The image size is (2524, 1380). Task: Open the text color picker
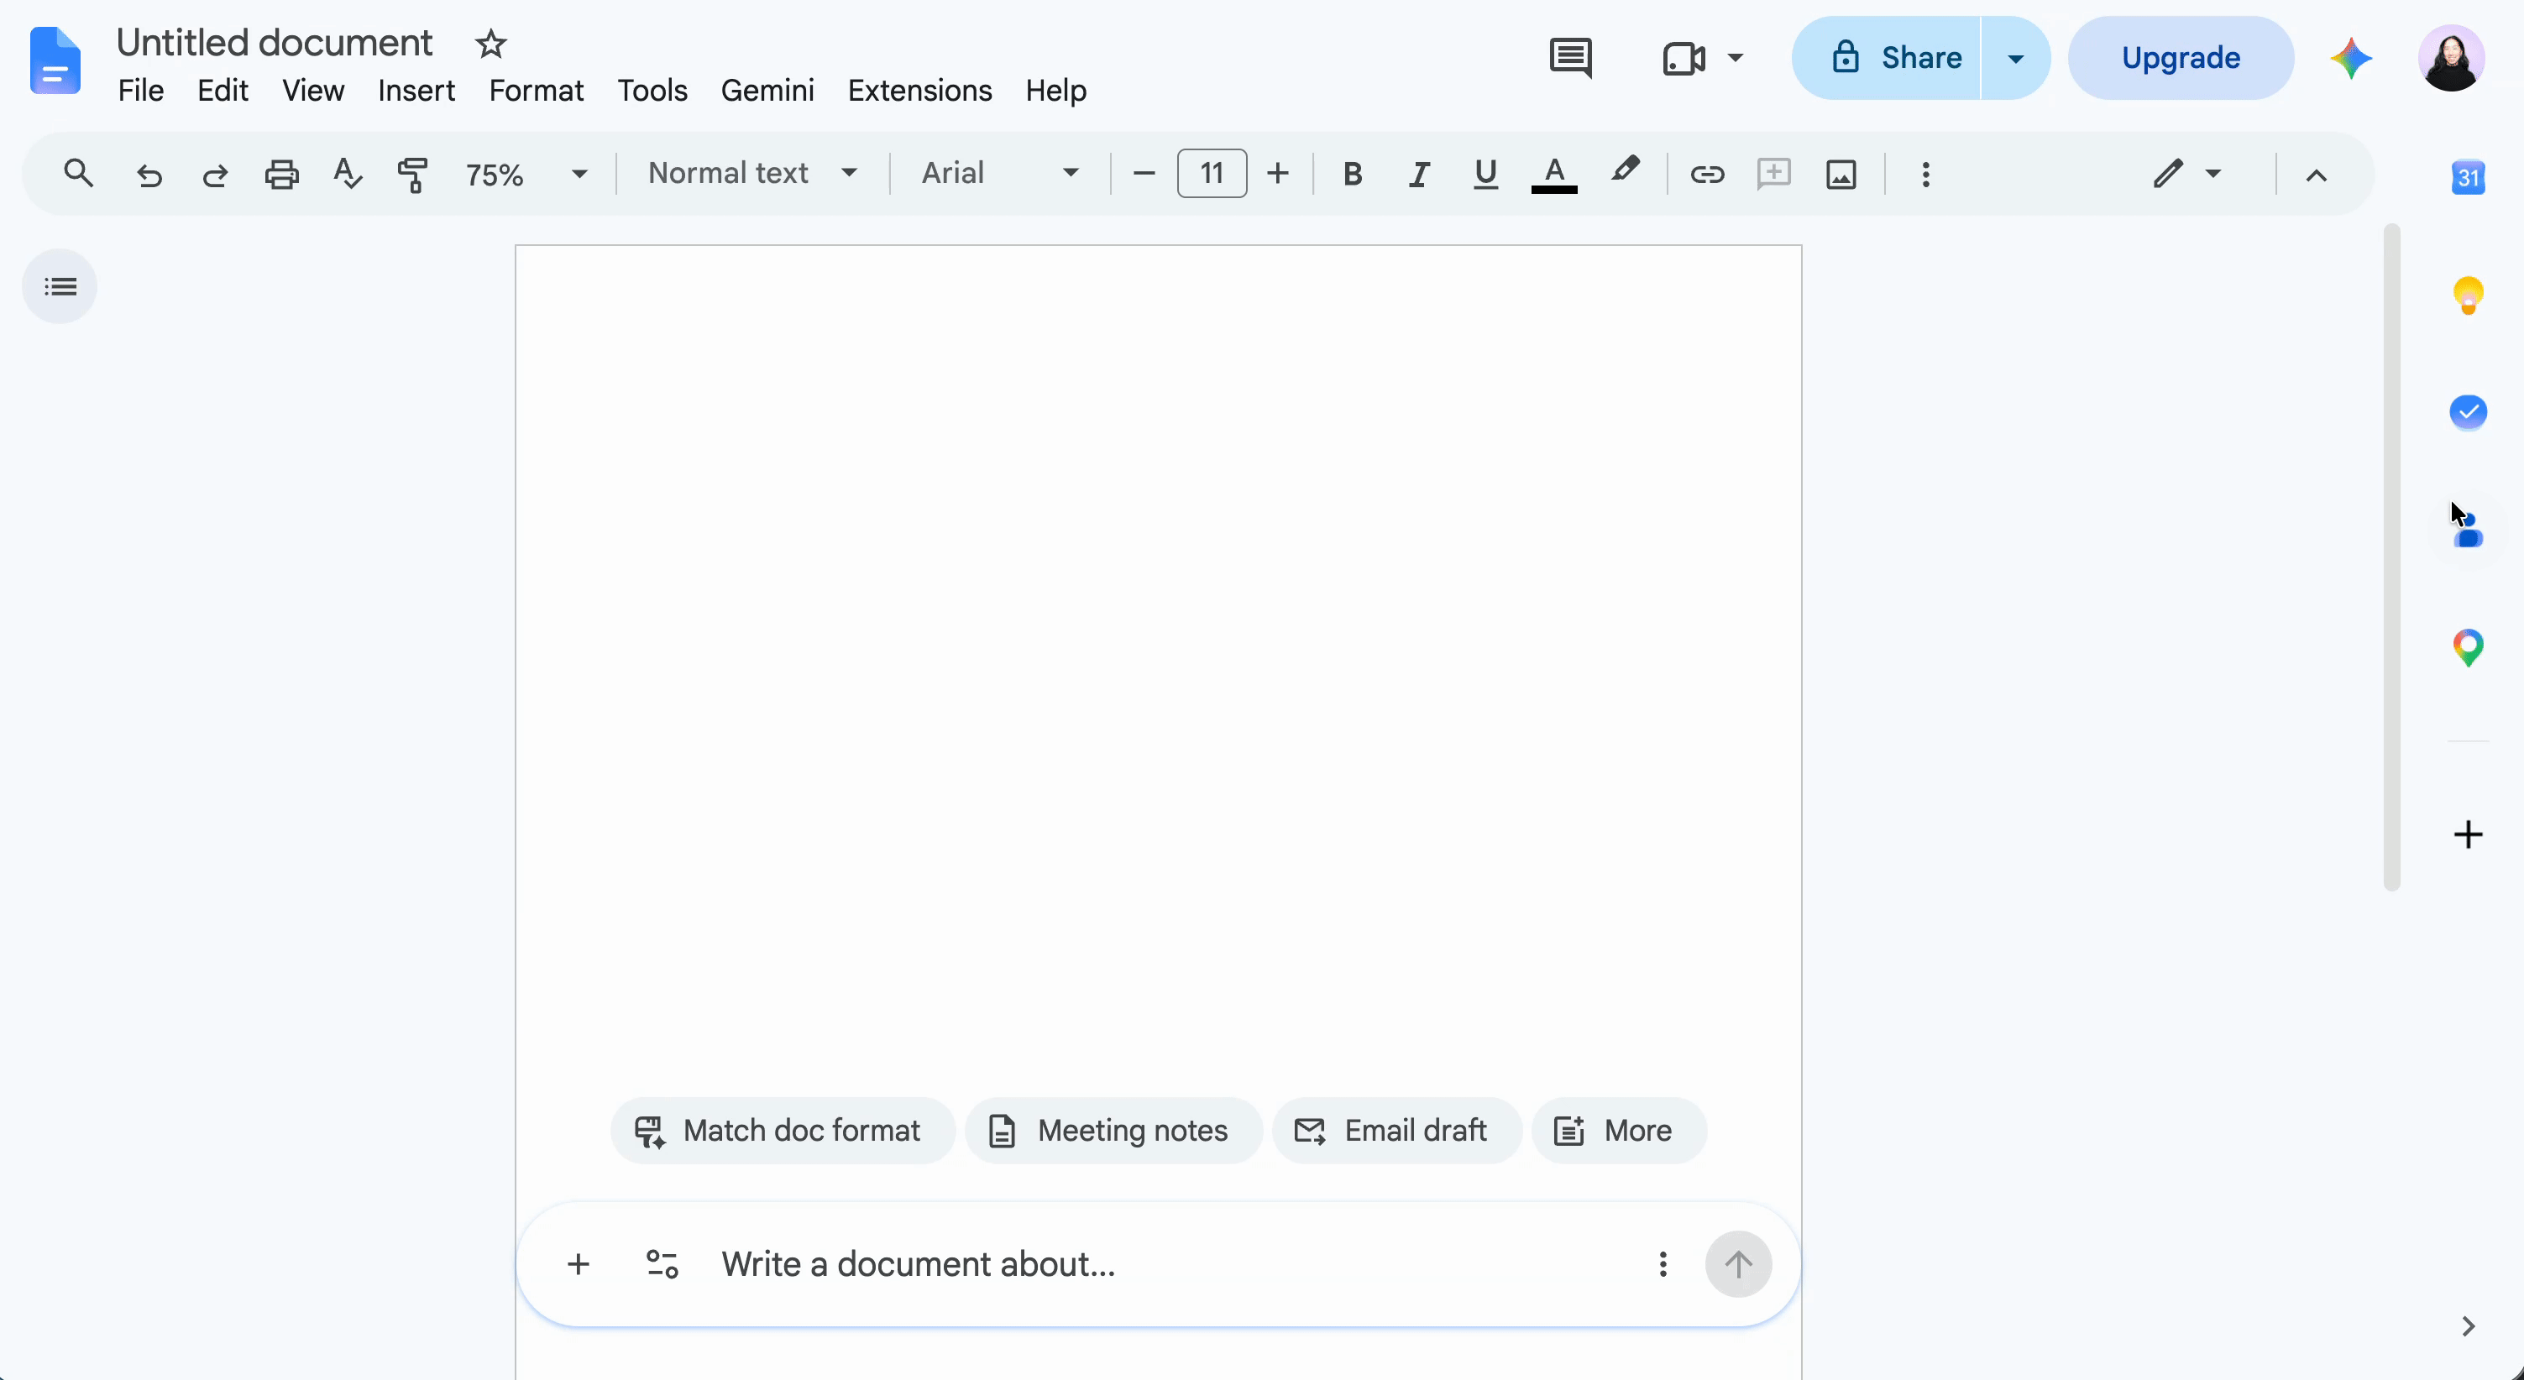click(x=1554, y=175)
